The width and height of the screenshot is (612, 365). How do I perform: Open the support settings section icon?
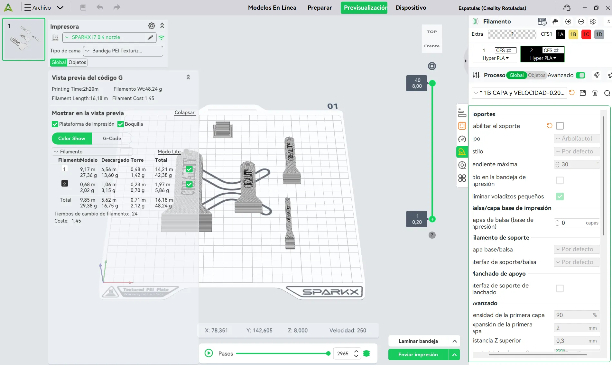coord(462,152)
